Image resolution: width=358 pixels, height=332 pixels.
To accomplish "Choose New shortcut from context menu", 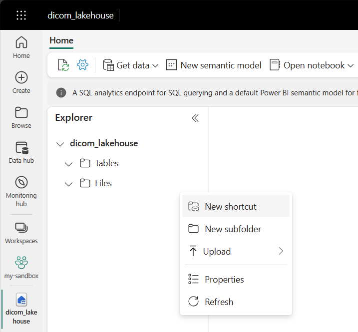I will pos(230,207).
